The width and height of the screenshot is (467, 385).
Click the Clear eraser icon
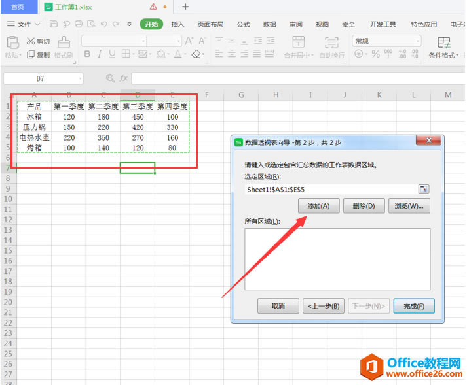click(196, 54)
